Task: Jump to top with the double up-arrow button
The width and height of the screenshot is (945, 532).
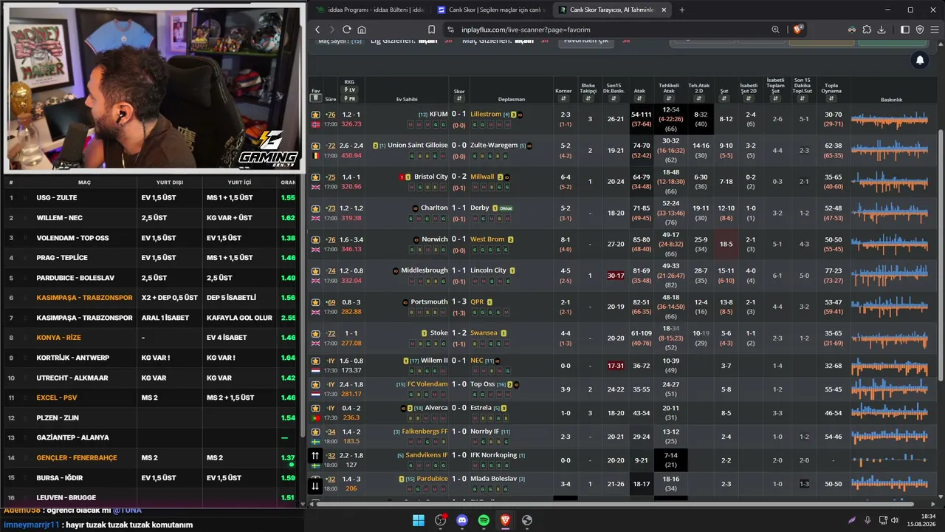Action: click(x=315, y=456)
